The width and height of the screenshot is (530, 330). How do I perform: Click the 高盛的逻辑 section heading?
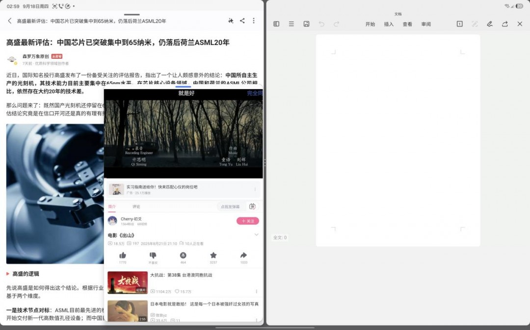pyautogui.click(x=26, y=274)
